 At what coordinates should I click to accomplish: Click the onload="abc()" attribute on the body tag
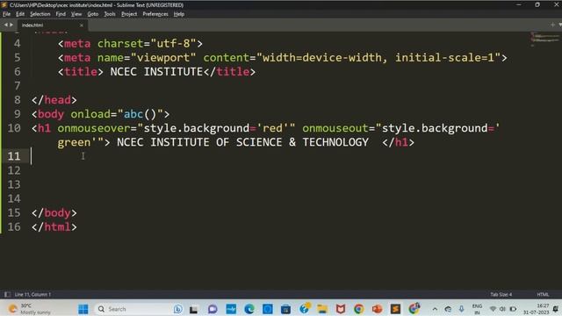click(117, 114)
